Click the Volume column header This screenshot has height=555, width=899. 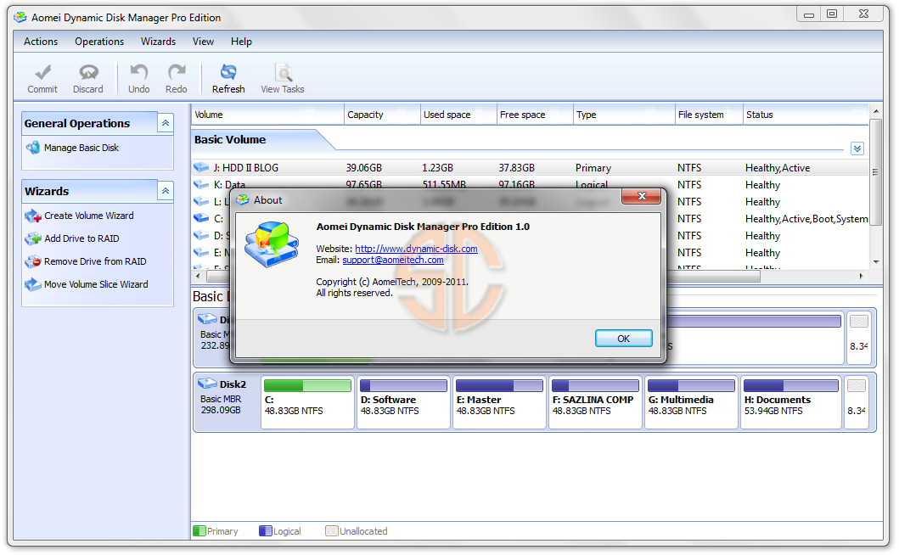point(267,115)
